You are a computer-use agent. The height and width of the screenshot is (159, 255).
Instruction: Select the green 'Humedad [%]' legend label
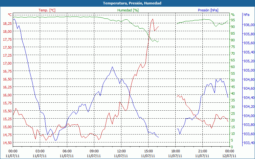(x=128, y=10)
